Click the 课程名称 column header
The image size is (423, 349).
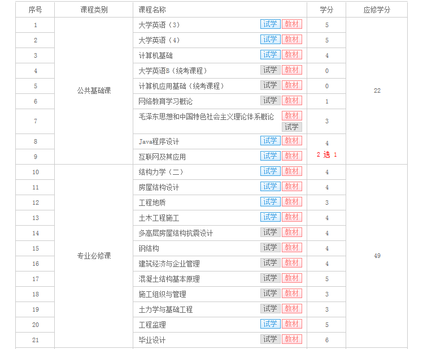[x=152, y=10]
